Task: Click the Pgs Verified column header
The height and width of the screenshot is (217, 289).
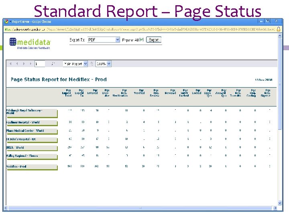Action: pyautogui.click(x=139, y=92)
